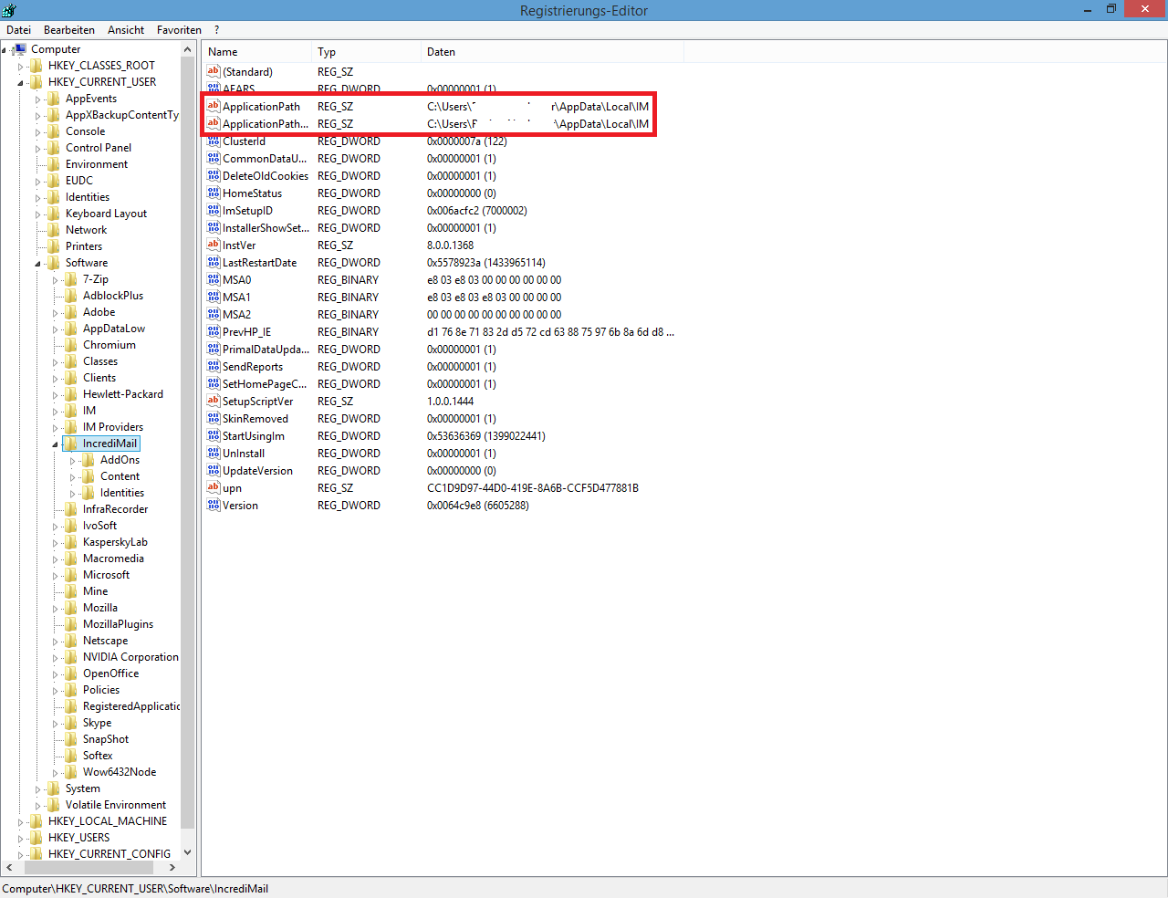Viewport: 1168px width, 898px height.
Task: Click the string icon next to InstVer
Action: click(214, 245)
